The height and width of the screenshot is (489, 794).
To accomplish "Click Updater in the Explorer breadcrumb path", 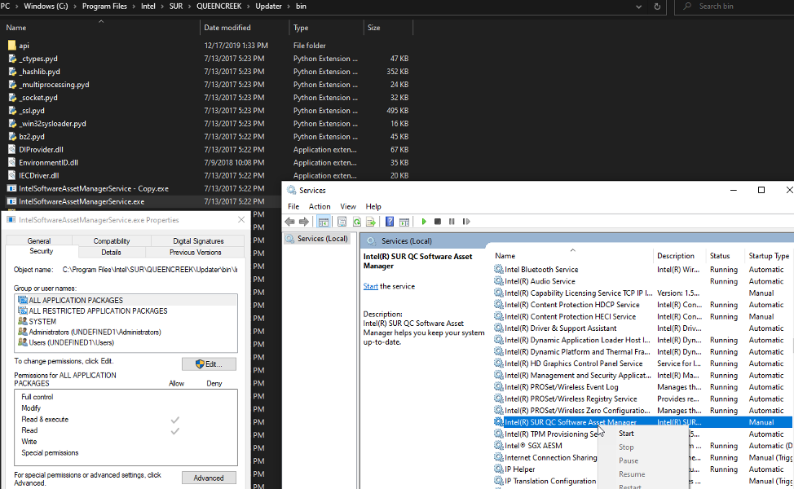I will (268, 7).
